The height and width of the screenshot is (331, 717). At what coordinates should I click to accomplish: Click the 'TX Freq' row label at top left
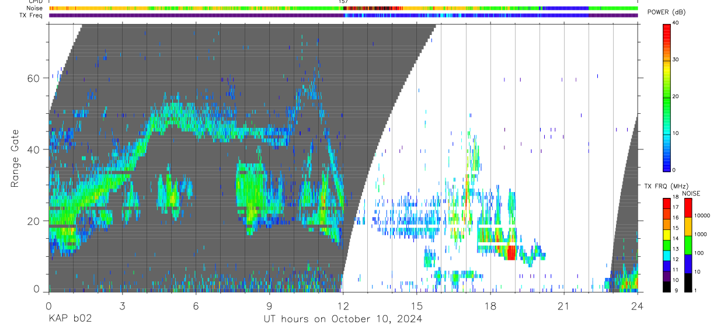click(x=31, y=15)
